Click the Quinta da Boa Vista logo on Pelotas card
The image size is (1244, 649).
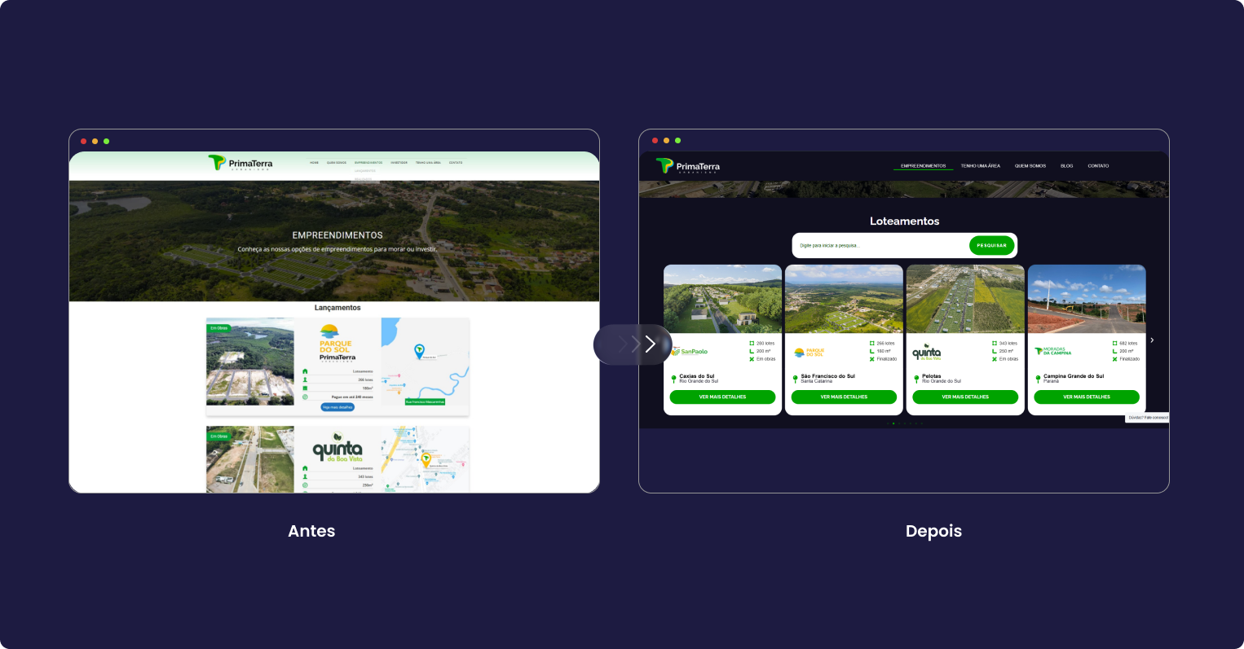tap(926, 353)
